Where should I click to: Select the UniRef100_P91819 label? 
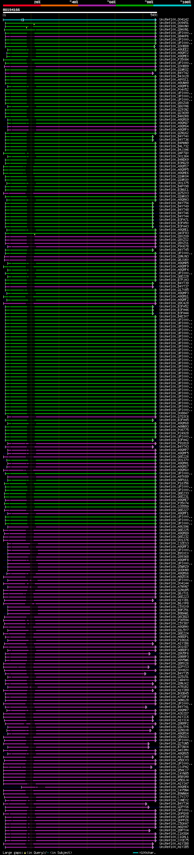coord(174,443)
